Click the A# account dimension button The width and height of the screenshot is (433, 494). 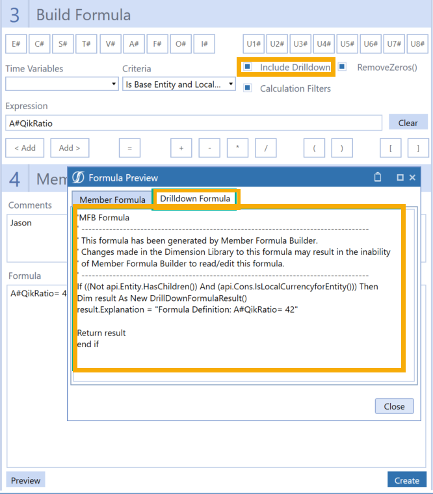point(133,44)
